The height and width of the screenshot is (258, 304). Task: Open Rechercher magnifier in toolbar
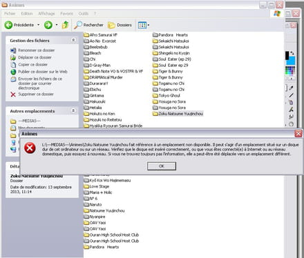78,25
